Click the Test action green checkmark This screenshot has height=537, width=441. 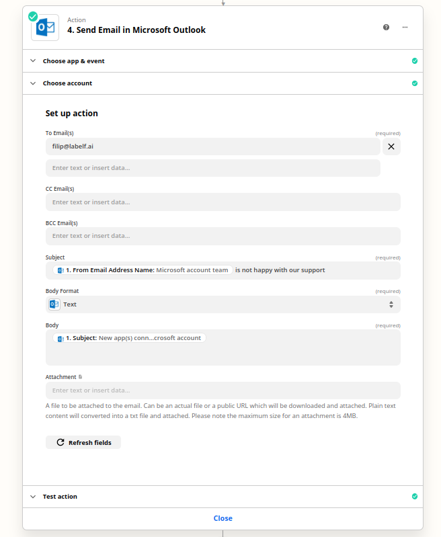tap(414, 497)
